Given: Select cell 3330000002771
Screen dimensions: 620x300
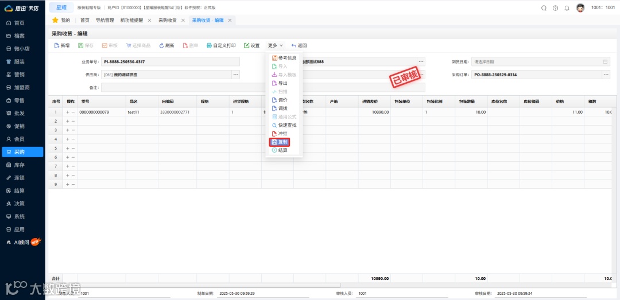Looking at the screenshot, I should pyautogui.click(x=177, y=112).
